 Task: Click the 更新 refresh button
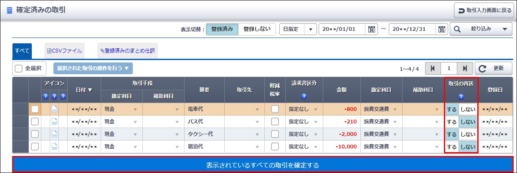(493, 68)
